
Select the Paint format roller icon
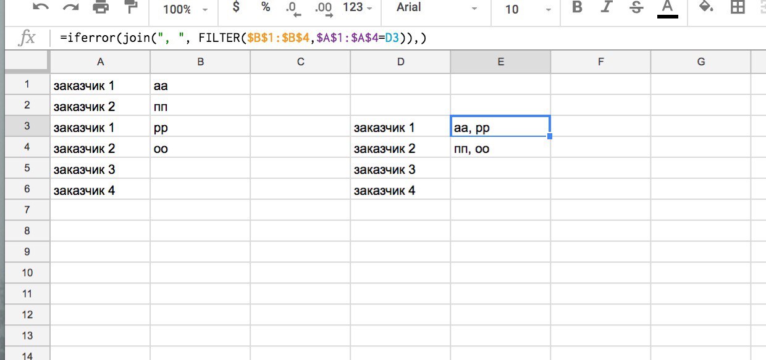(130, 7)
